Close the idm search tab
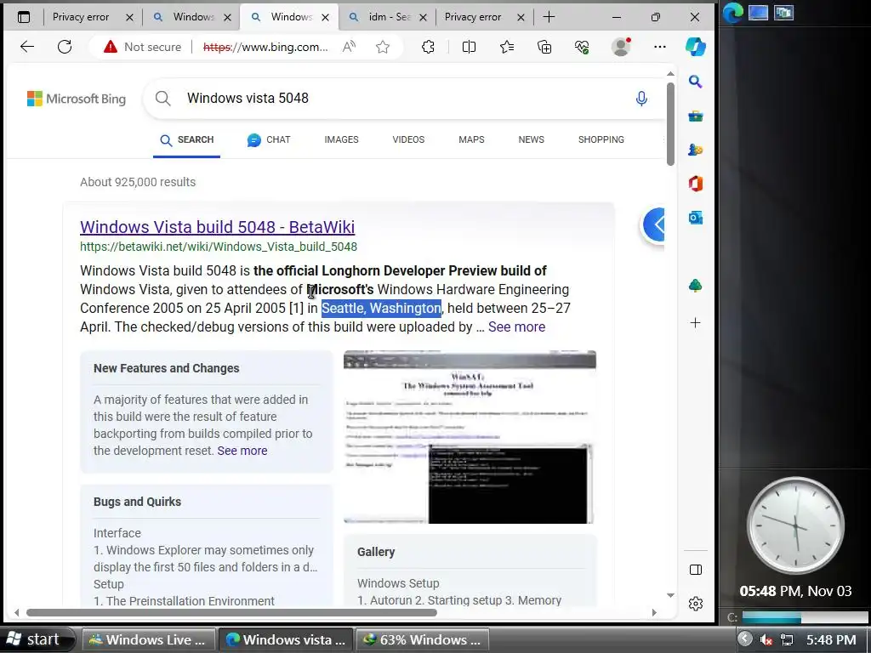 coord(424,17)
